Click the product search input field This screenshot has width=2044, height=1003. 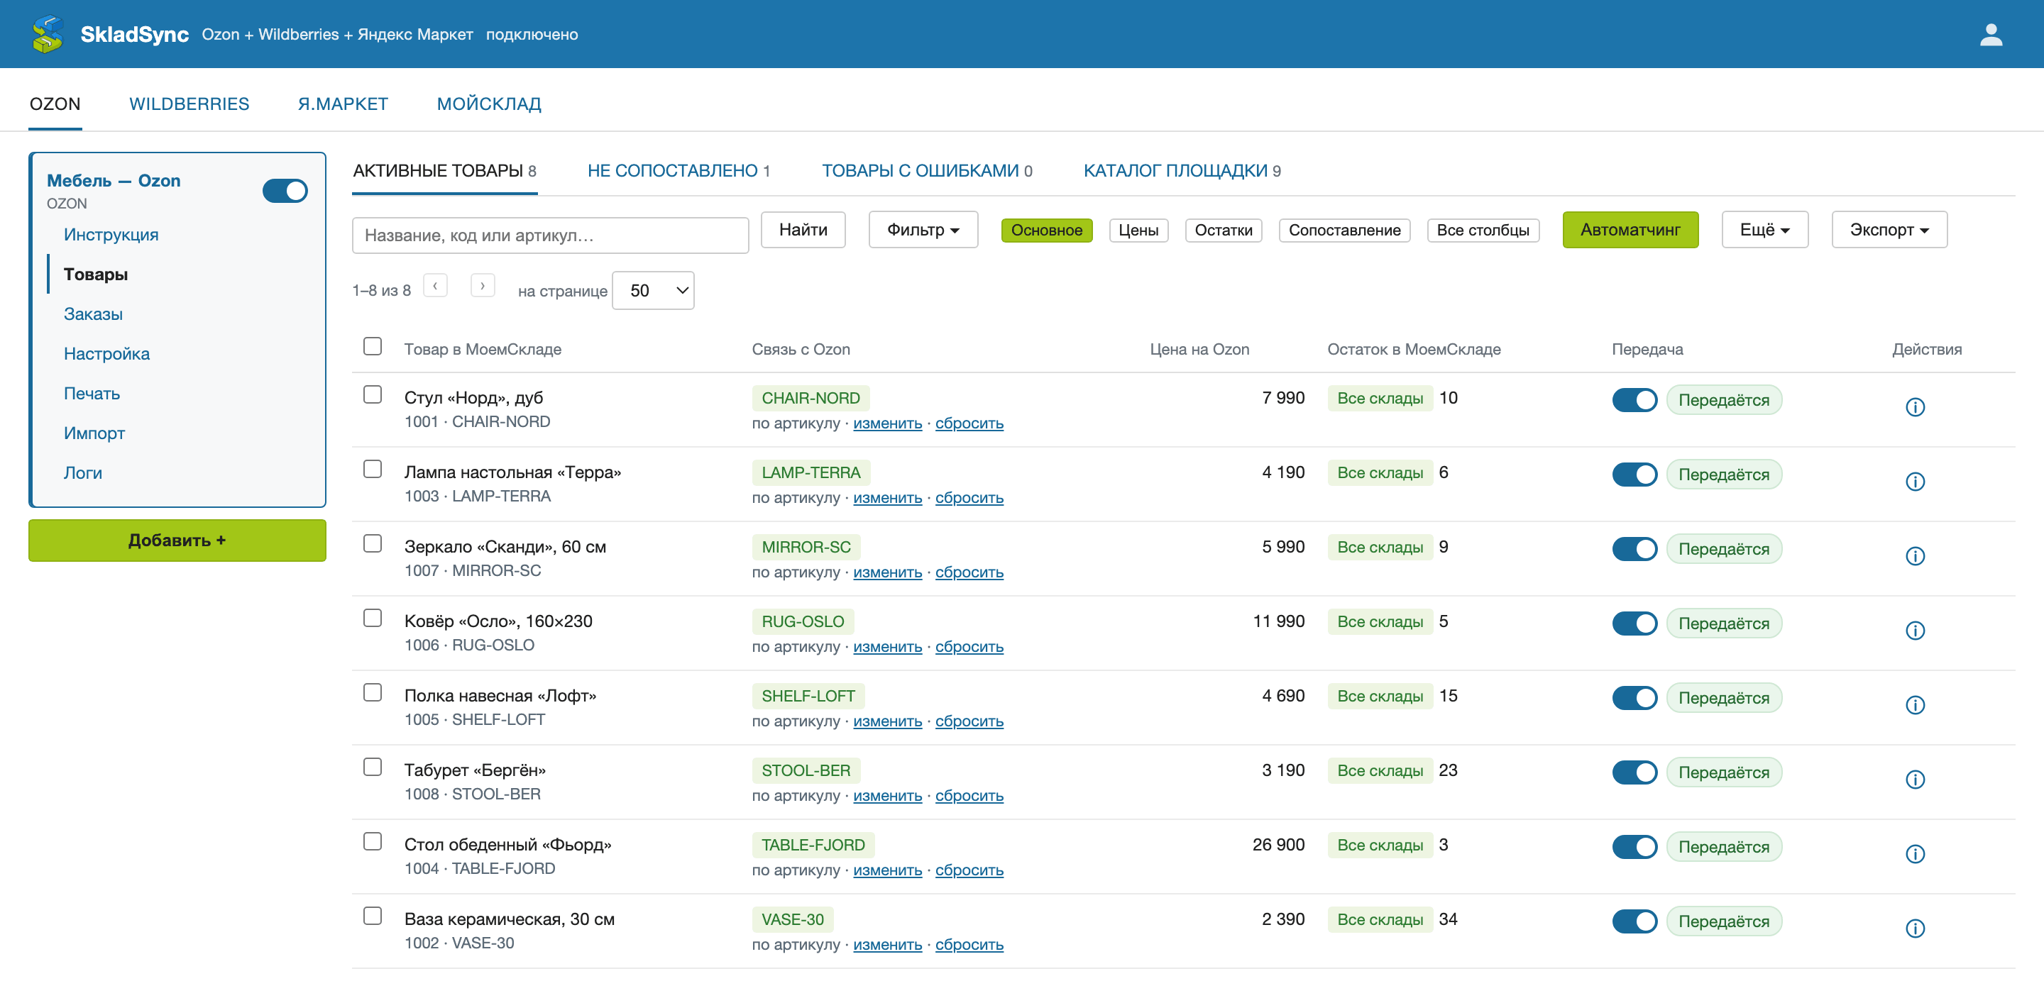pos(550,235)
